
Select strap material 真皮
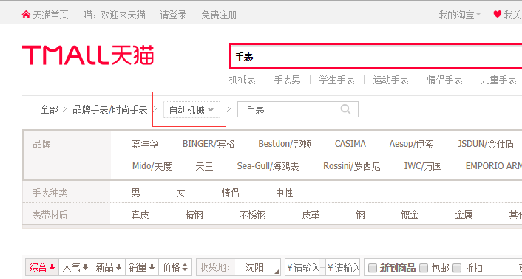140,215
